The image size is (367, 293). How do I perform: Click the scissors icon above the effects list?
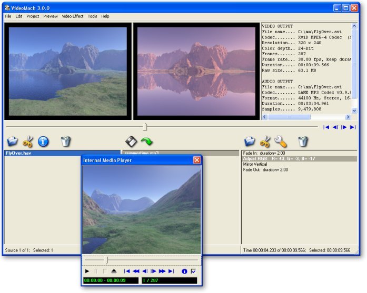click(265, 142)
